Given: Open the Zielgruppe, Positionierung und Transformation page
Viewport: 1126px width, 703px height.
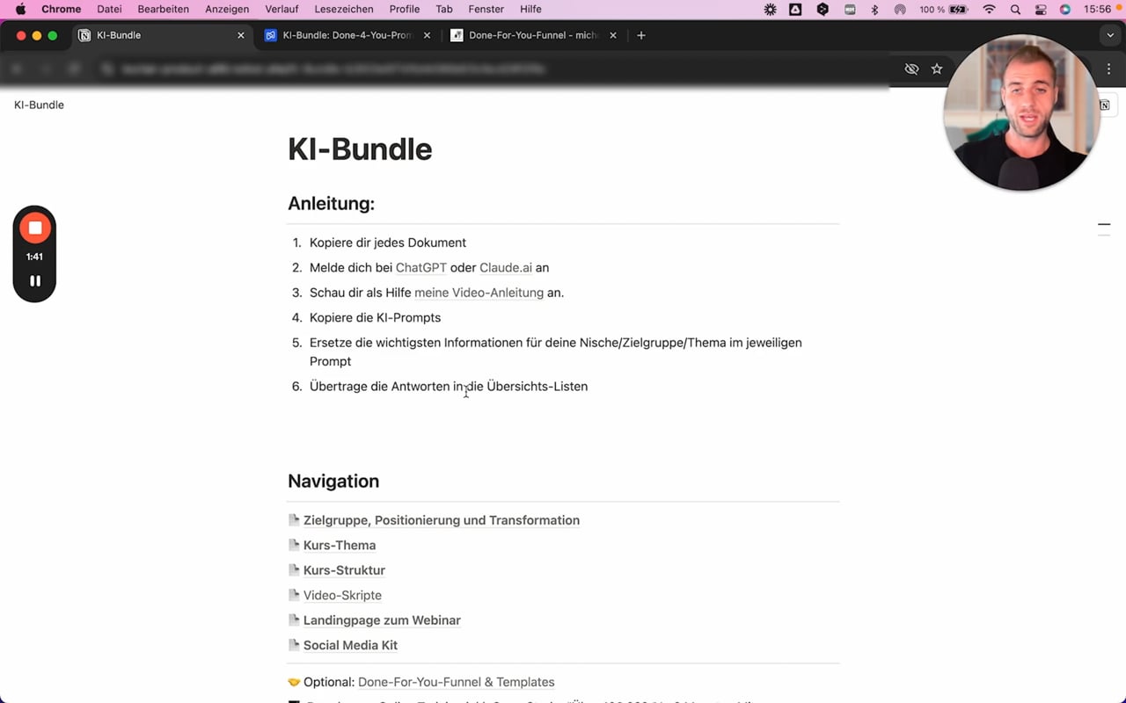Looking at the screenshot, I should point(442,520).
